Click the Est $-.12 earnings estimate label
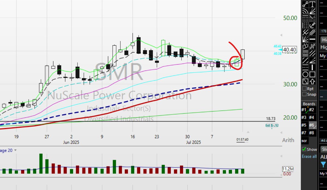 click(x=272, y=125)
